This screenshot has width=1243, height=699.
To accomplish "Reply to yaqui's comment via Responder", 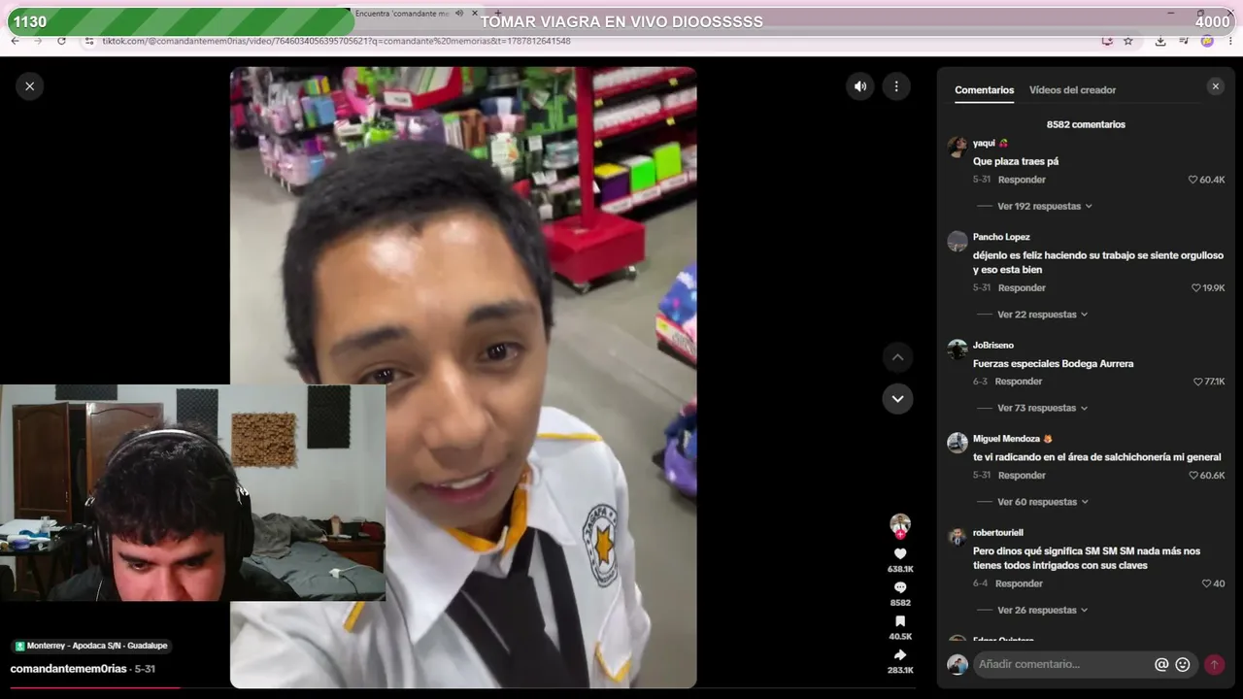I will tap(1022, 180).
